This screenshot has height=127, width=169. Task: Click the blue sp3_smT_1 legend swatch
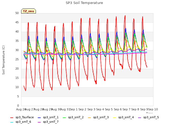click(39, 117)
